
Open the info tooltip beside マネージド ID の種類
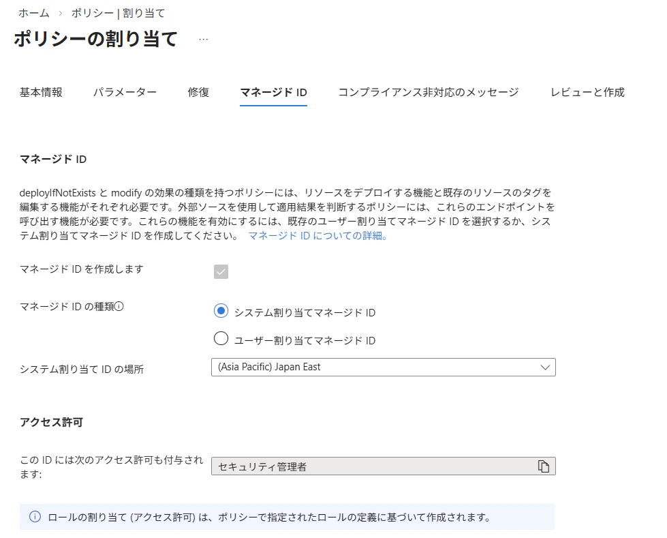pyautogui.click(x=119, y=306)
